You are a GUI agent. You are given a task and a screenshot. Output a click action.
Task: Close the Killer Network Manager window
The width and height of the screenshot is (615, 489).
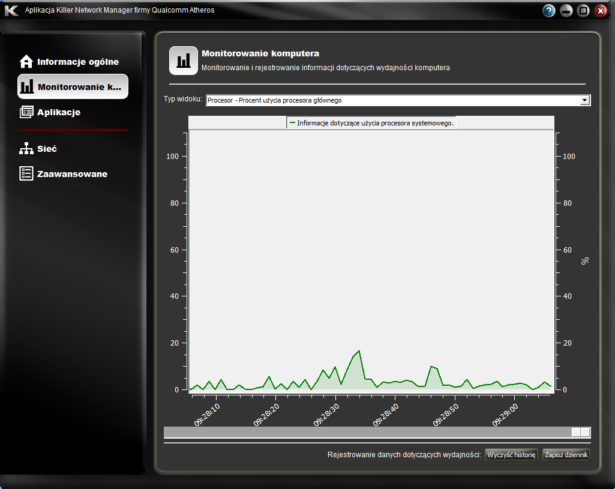click(x=601, y=11)
